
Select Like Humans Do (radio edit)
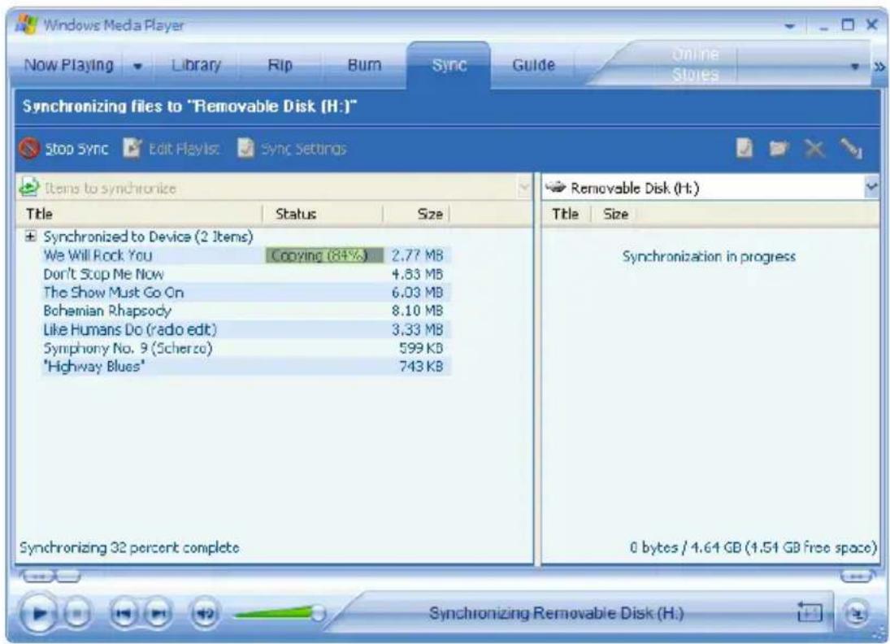point(130,329)
